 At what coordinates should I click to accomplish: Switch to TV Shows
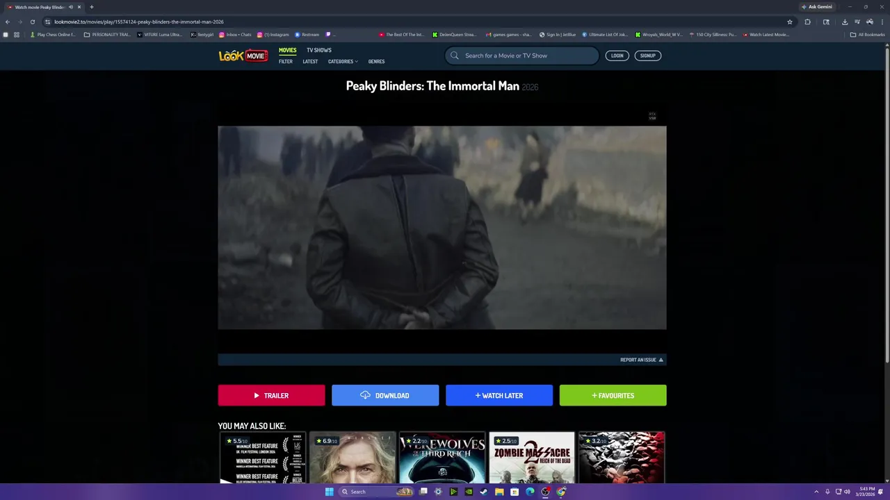click(x=319, y=50)
